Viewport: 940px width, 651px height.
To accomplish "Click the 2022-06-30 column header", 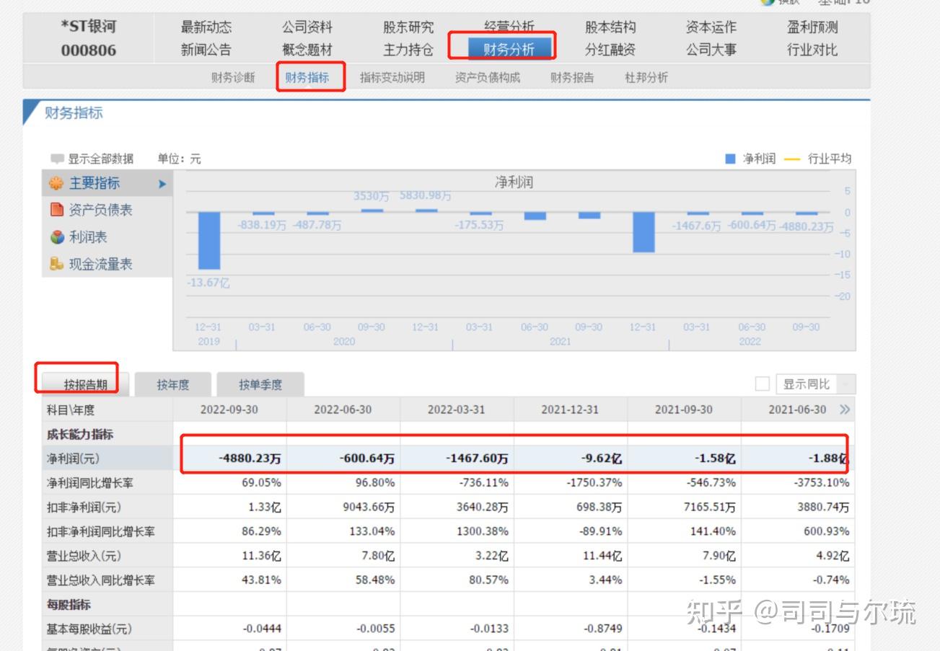I will tap(343, 409).
